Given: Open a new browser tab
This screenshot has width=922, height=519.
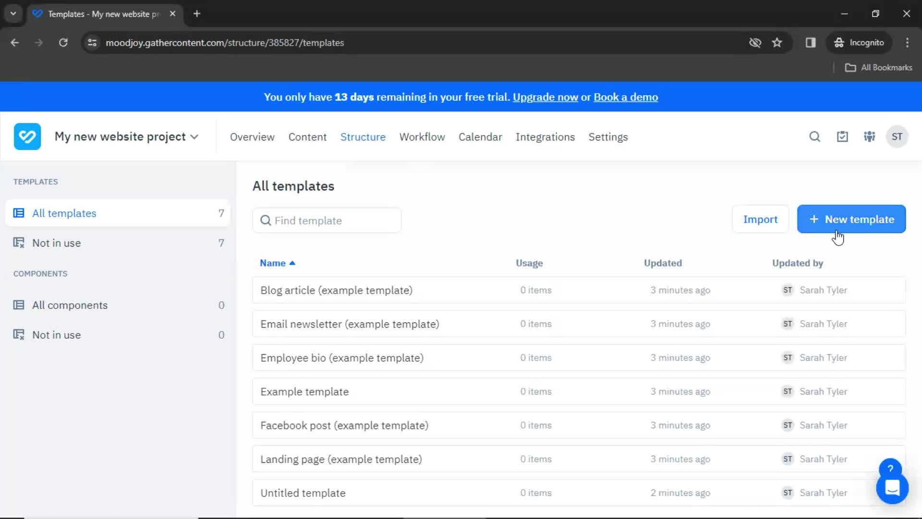Looking at the screenshot, I should point(197,14).
